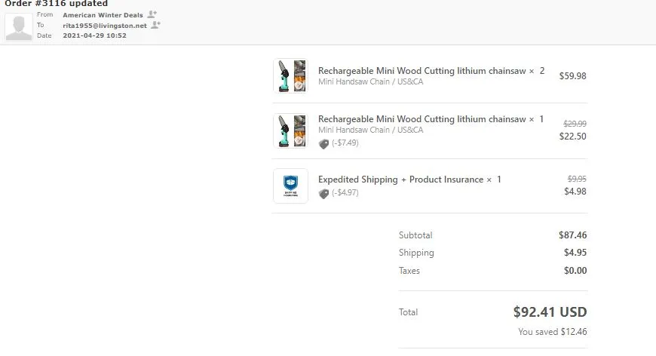Image resolution: width=656 pixels, height=356 pixels.
Task: Select the first Rechargeable Mini chainsaw title
Action: [421, 71]
